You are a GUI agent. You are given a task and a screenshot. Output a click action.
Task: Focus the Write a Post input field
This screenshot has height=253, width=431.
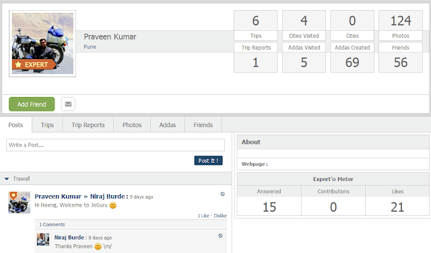click(x=115, y=145)
